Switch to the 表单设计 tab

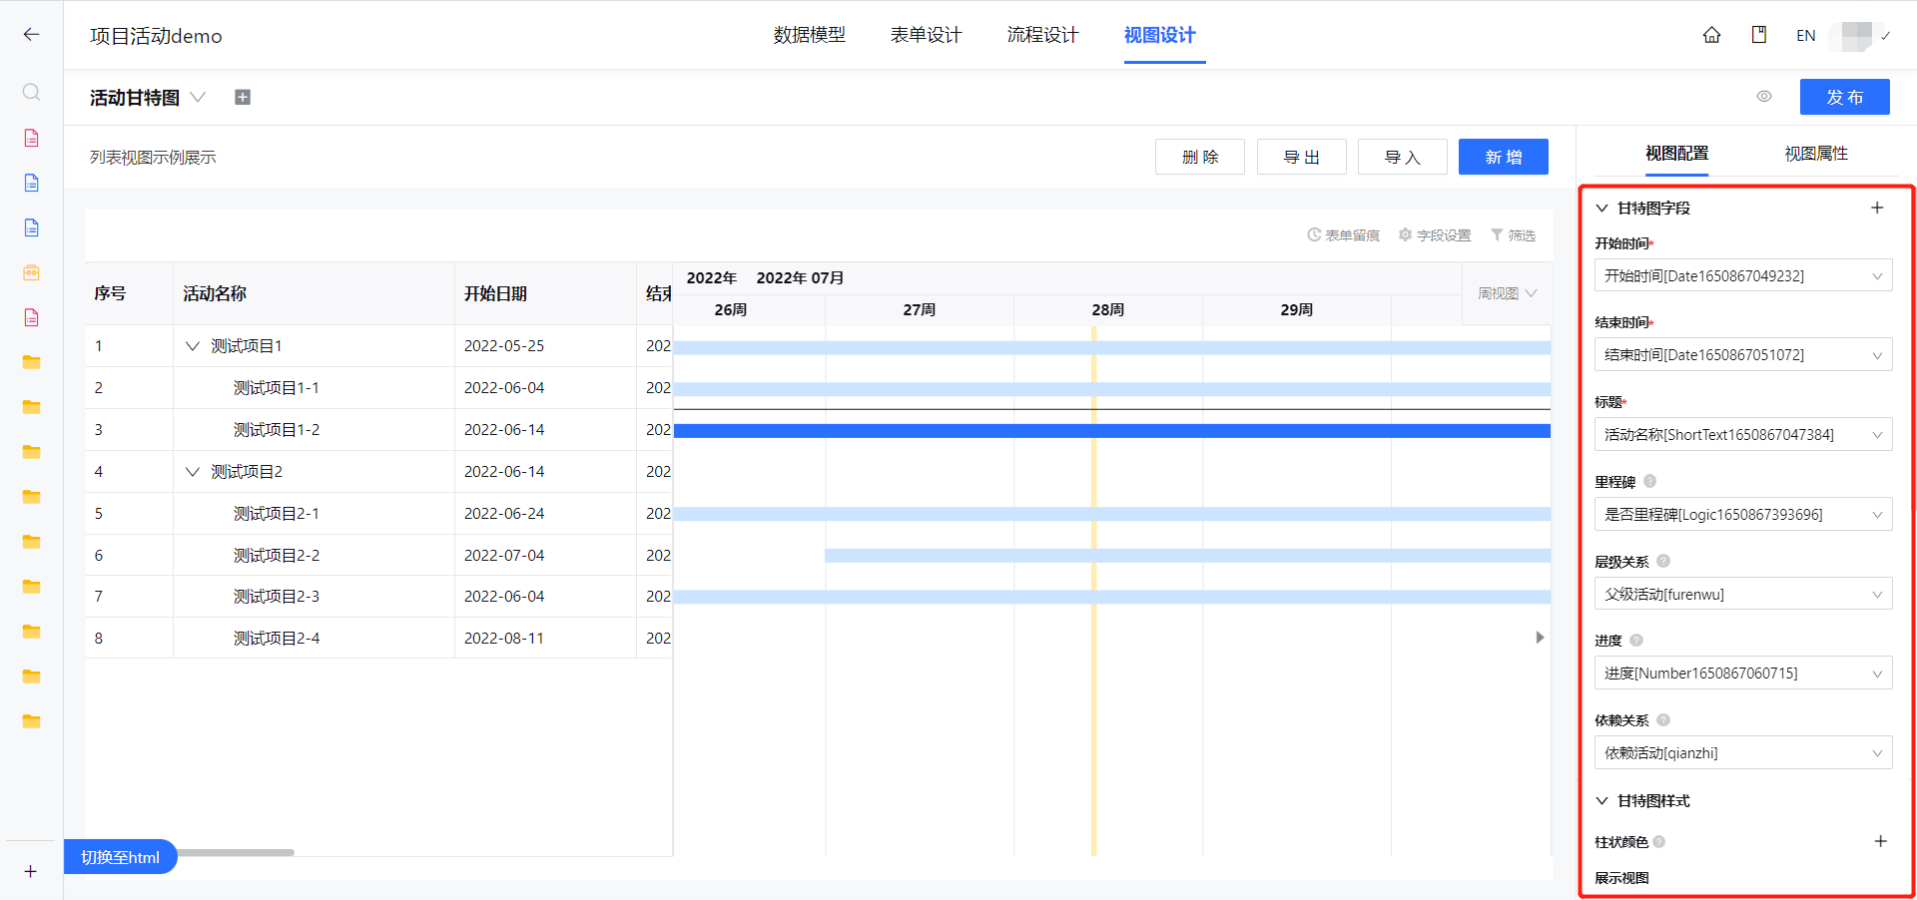point(926,35)
